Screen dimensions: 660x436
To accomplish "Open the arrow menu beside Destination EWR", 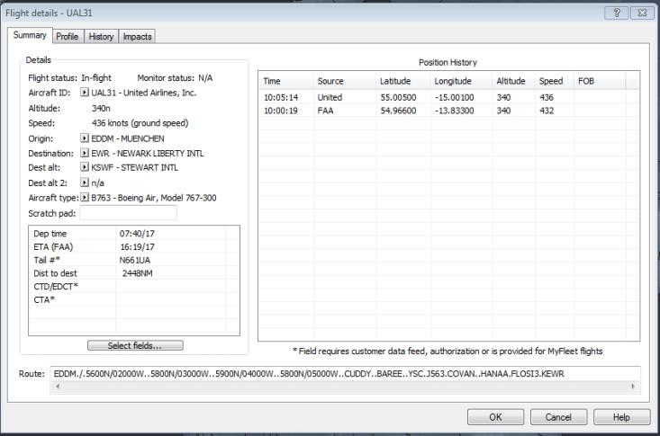I will point(85,153).
